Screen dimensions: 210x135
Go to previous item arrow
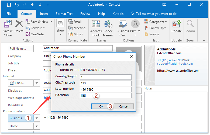coord(32,5)
